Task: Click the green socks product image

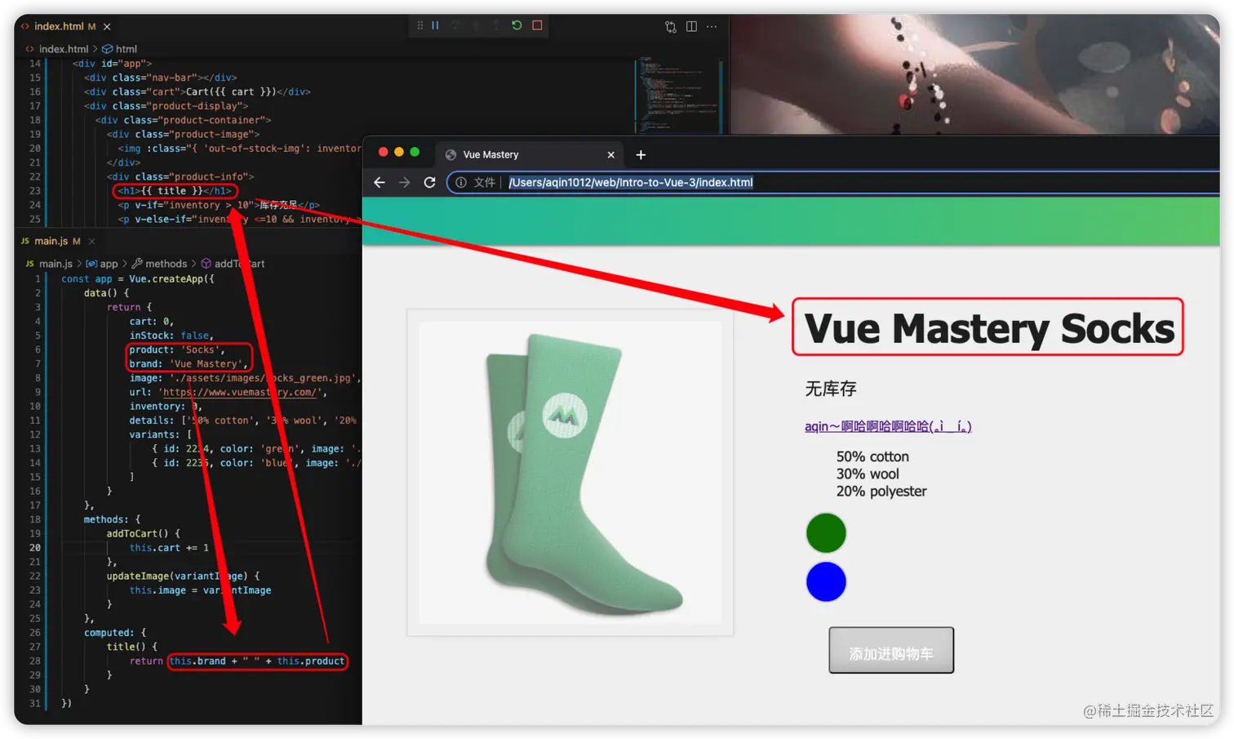Action: [570, 473]
